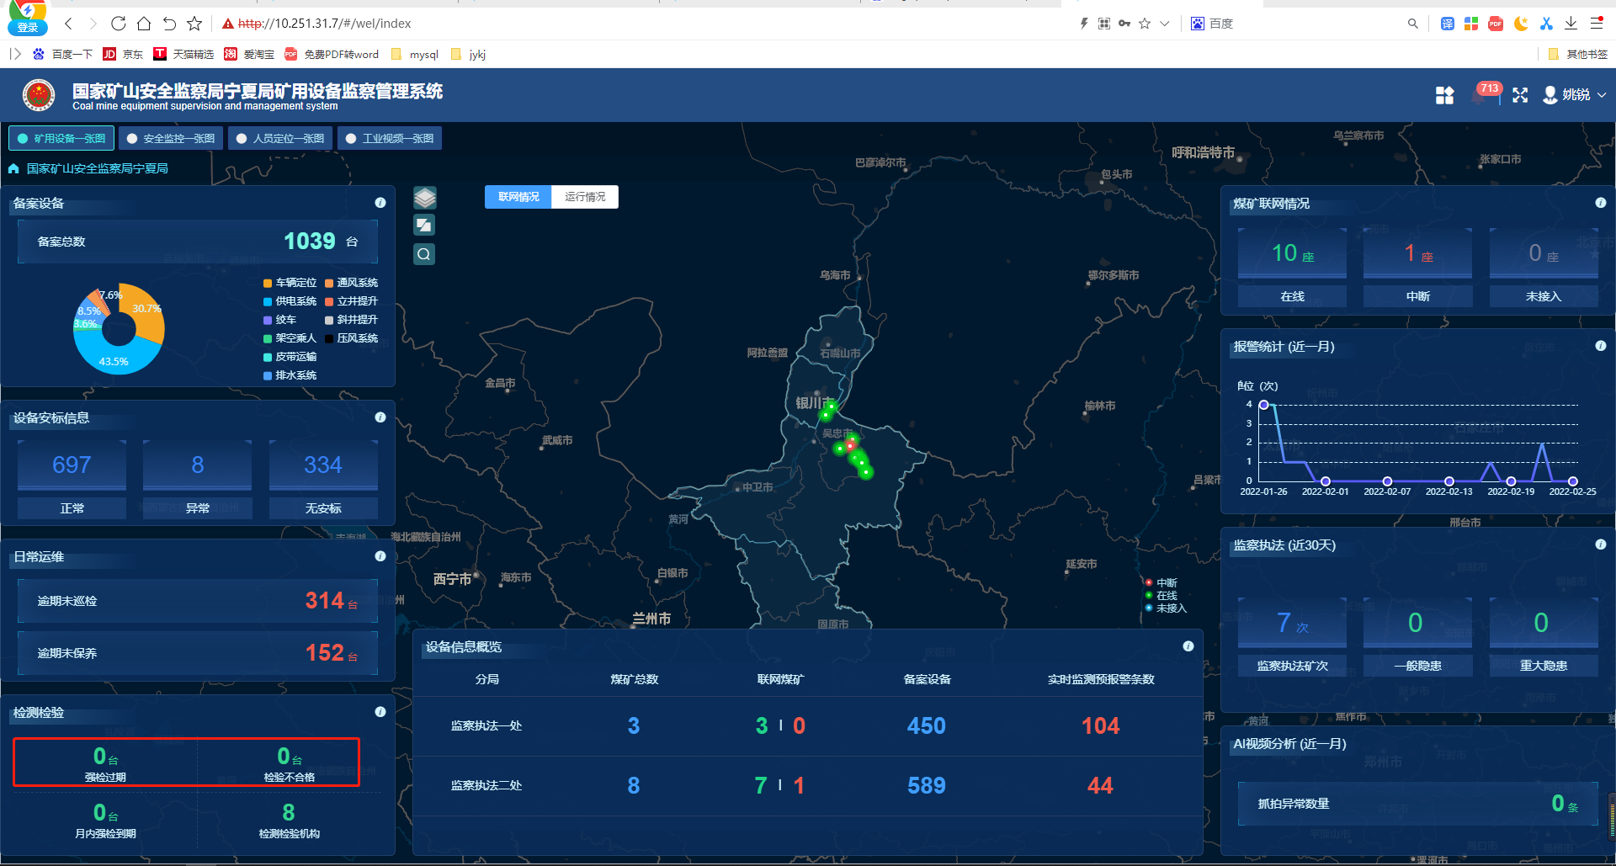
Task: Toggle 供电系统 legend item
Action: (290, 301)
